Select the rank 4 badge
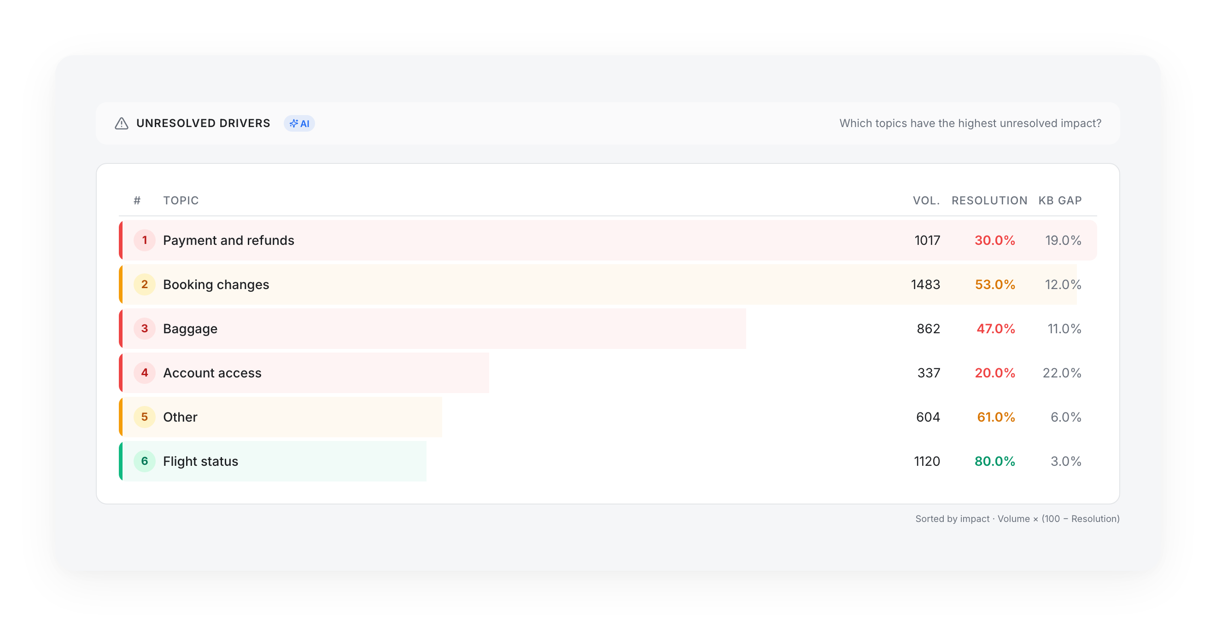This screenshot has width=1216, height=626. pyautogui.click(x=145, y=373)
